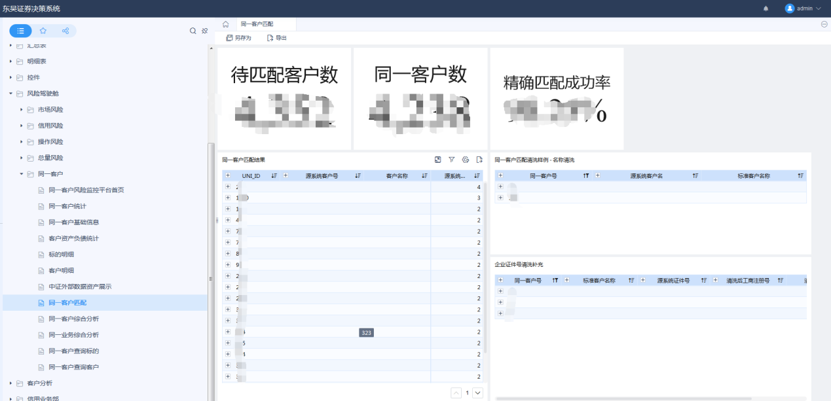
Task: Expand the 市场风险 folder
Action: point(22,110)
